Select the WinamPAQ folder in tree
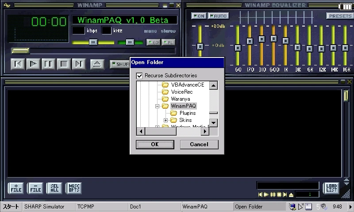354x212 pixels. coord(183,106)
